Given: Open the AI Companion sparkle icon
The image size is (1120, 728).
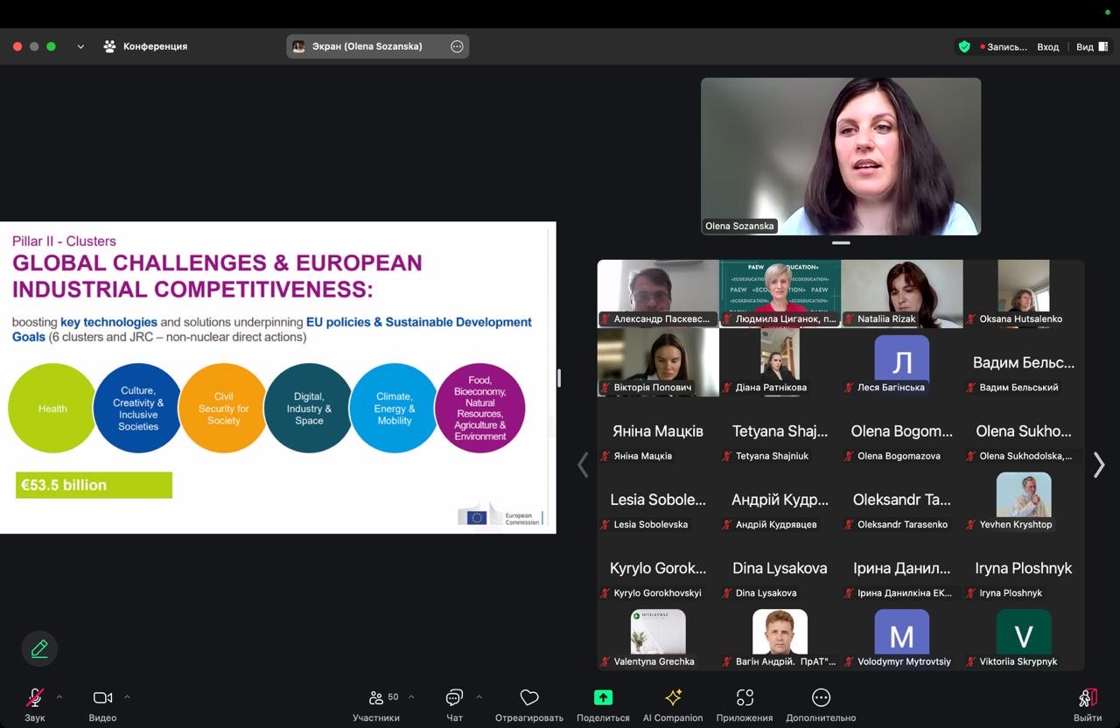Looking at the screenshot, I should coord(672,698).
